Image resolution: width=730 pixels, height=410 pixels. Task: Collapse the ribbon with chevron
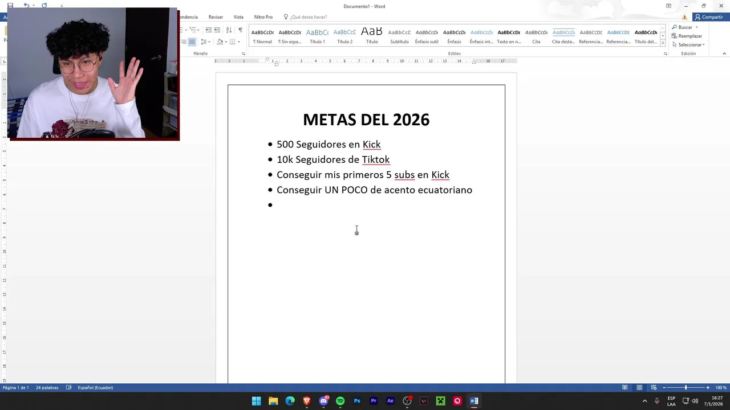(x=724, y=54)
